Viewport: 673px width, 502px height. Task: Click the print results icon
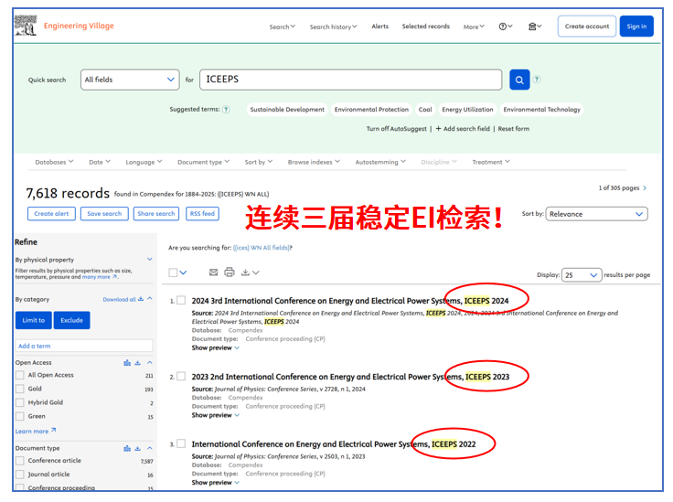point(230,272)
